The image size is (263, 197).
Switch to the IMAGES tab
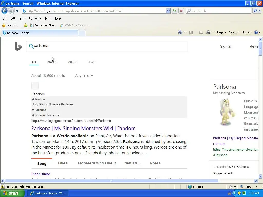click(x=52, y=62)
